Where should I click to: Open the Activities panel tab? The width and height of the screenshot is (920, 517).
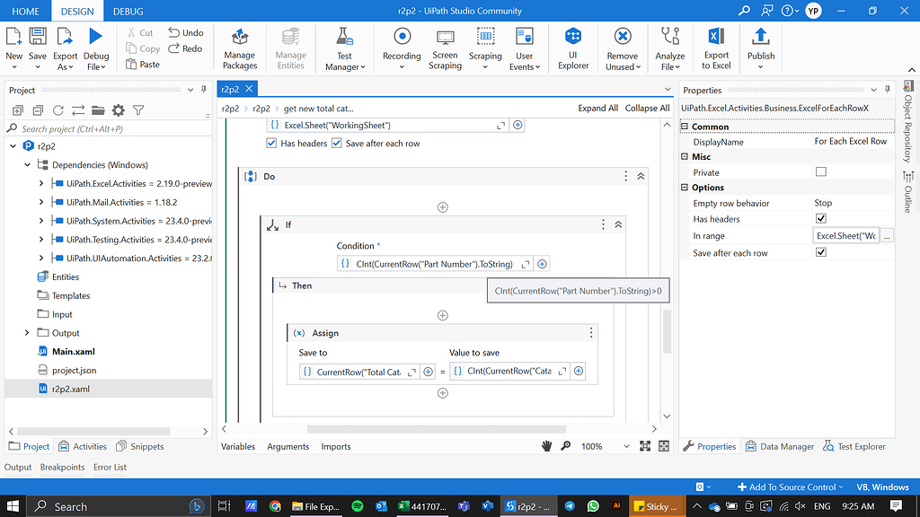point(83,447)
